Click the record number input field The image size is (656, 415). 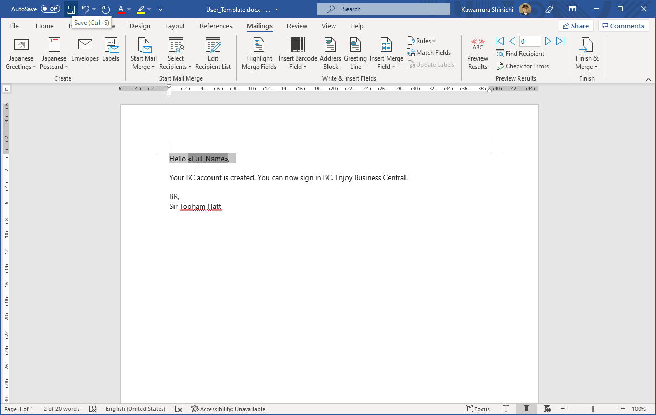[530, 41]
